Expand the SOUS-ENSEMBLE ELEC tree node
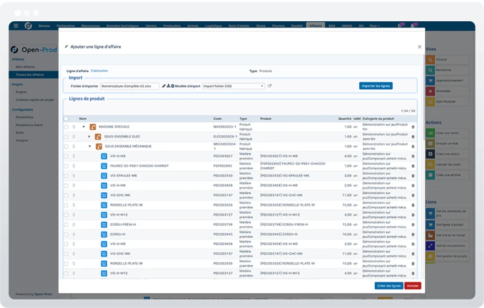The width and height of the screenshot is (484, 308). pyautogui.click(x=89, y=137)
